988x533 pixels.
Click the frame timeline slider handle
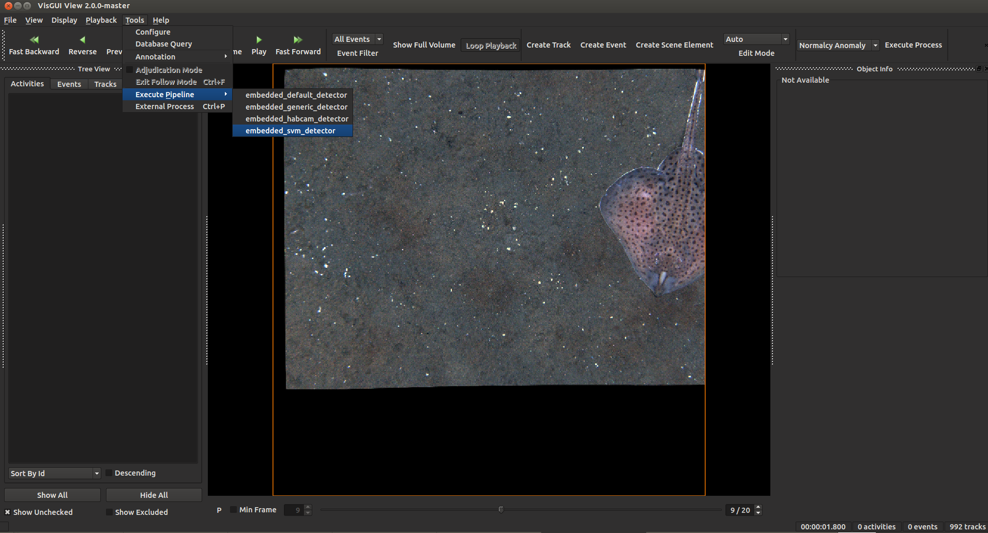pos(501,510)
